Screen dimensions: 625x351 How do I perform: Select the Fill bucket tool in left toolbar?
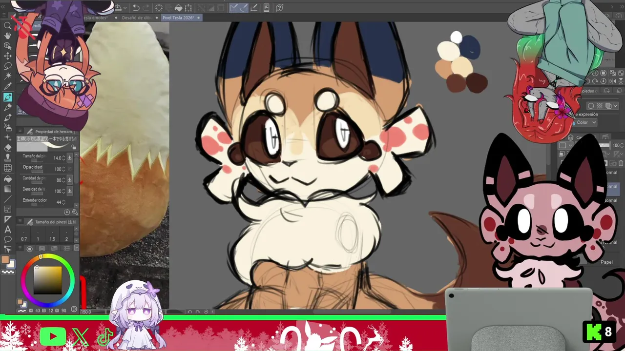tap(7, 178)
